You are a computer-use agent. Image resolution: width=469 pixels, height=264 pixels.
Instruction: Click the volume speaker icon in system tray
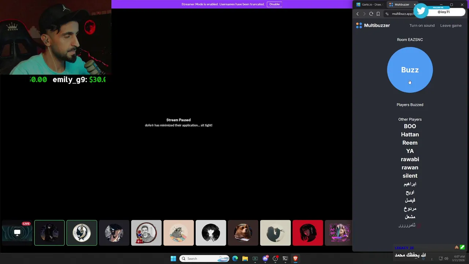click(446, 258)
